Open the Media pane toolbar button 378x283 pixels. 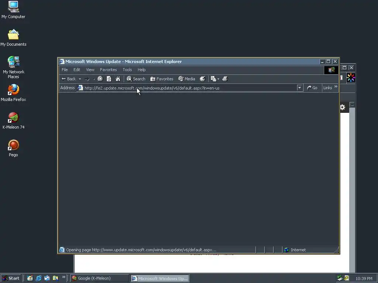point(186,79)
